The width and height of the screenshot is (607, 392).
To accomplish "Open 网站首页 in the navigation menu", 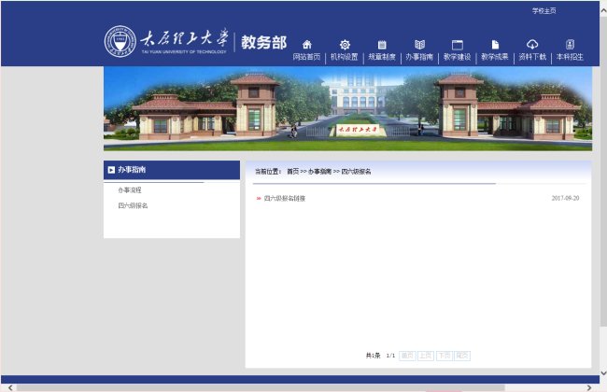I will (306, 57).
